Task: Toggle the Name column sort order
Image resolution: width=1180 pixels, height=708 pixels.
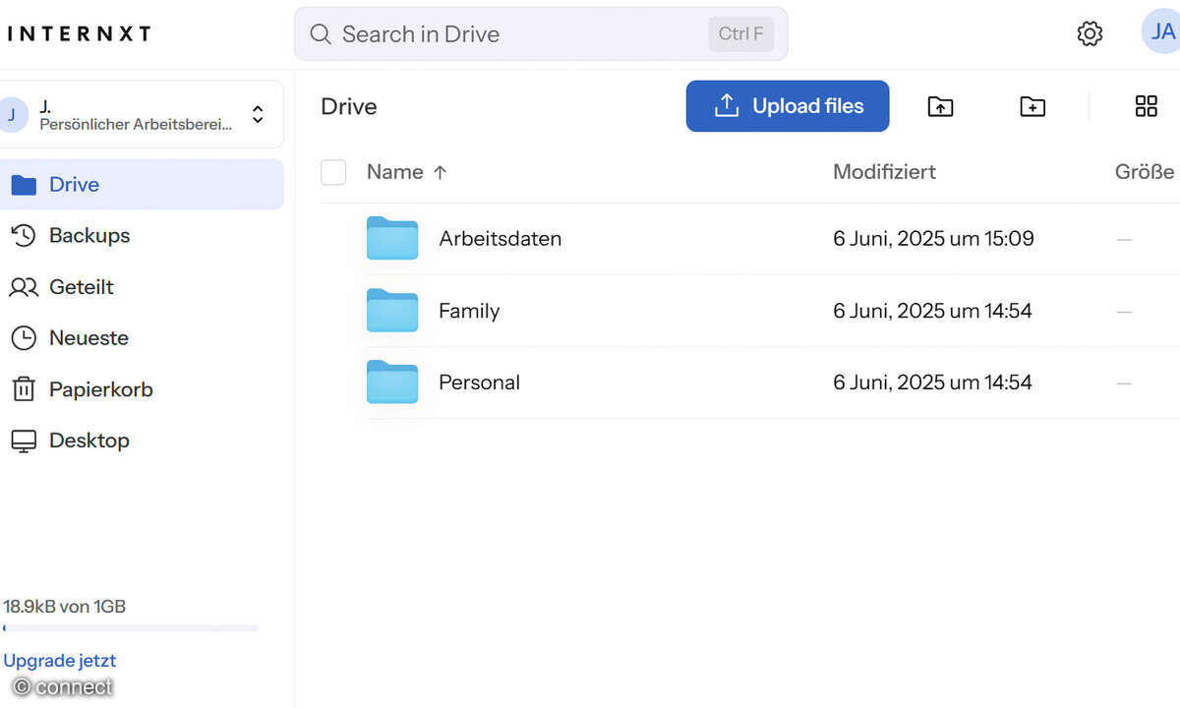Action: click(407, 171)
